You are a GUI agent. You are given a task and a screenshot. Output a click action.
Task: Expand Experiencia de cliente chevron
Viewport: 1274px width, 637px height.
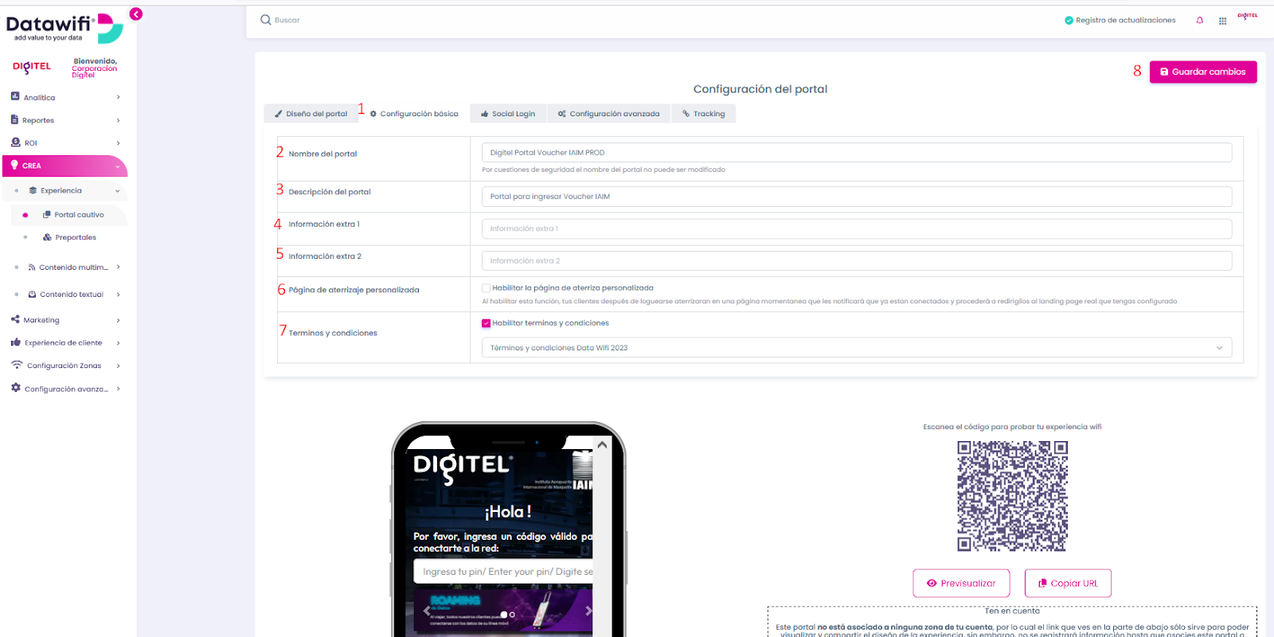coord(118,343)
